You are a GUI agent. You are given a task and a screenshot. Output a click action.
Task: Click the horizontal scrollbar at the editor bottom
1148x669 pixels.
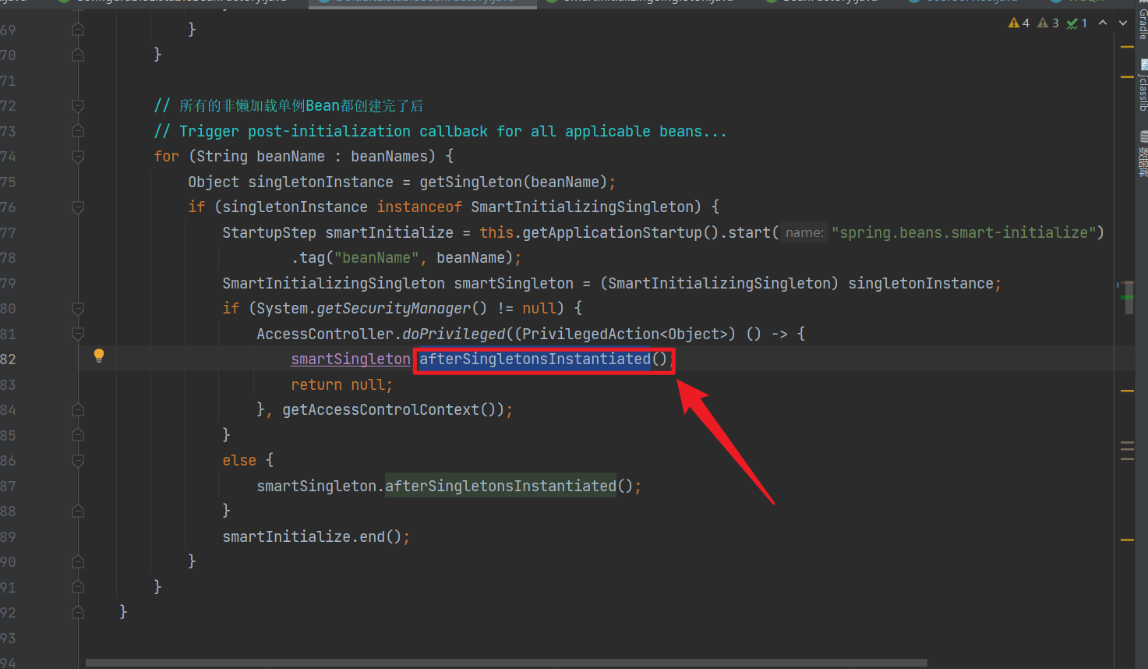pos(507,664)
